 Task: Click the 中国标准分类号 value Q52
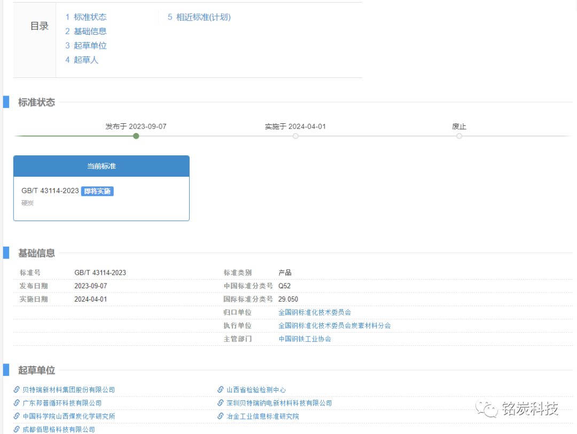(x=284, y=286)
